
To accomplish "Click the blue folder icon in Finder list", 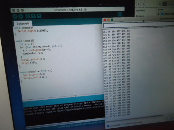I will point(162,14).
